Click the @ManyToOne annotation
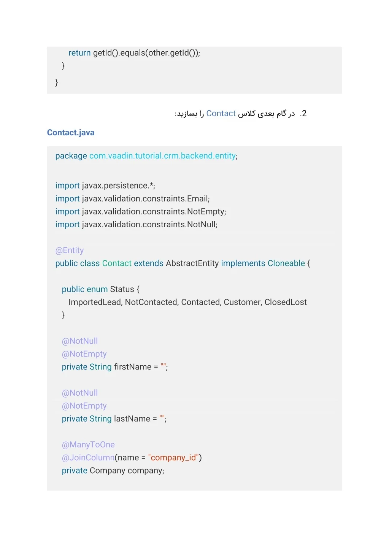 point(88,445)
